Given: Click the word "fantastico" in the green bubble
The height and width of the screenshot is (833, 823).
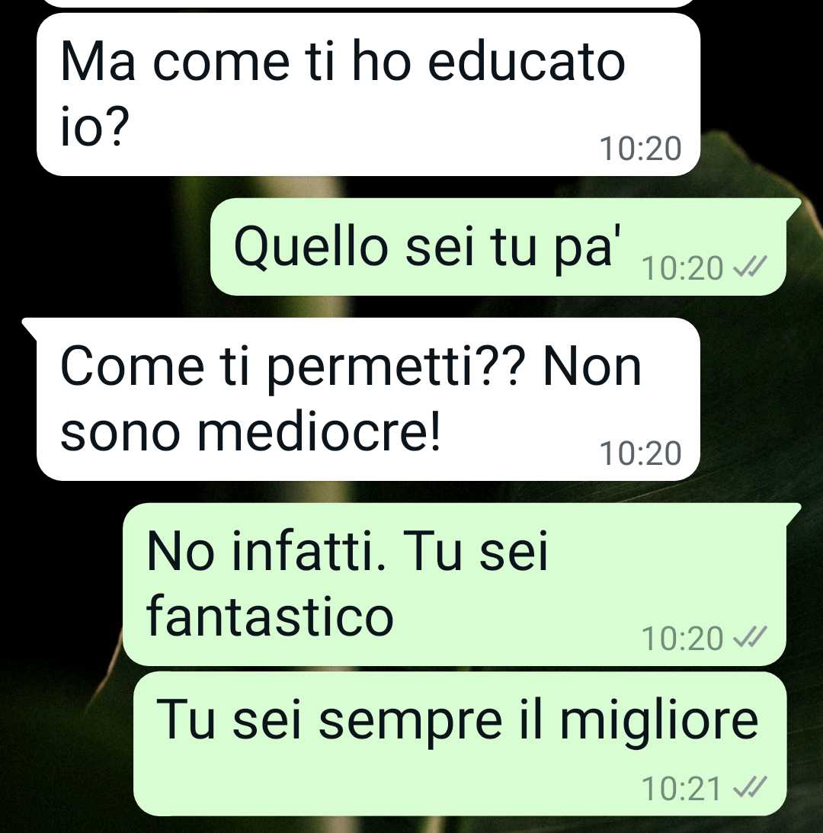Looking at the screenshot, I should coord(270,615).
